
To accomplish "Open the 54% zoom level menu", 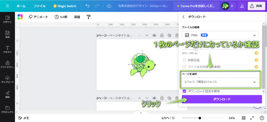I will 232,118.
